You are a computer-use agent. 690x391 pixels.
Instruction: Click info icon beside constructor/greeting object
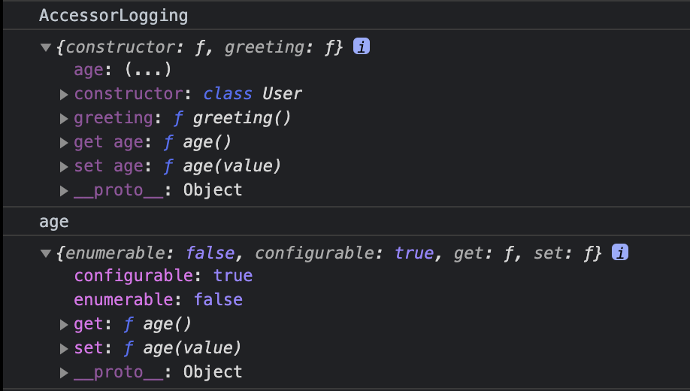362,46
